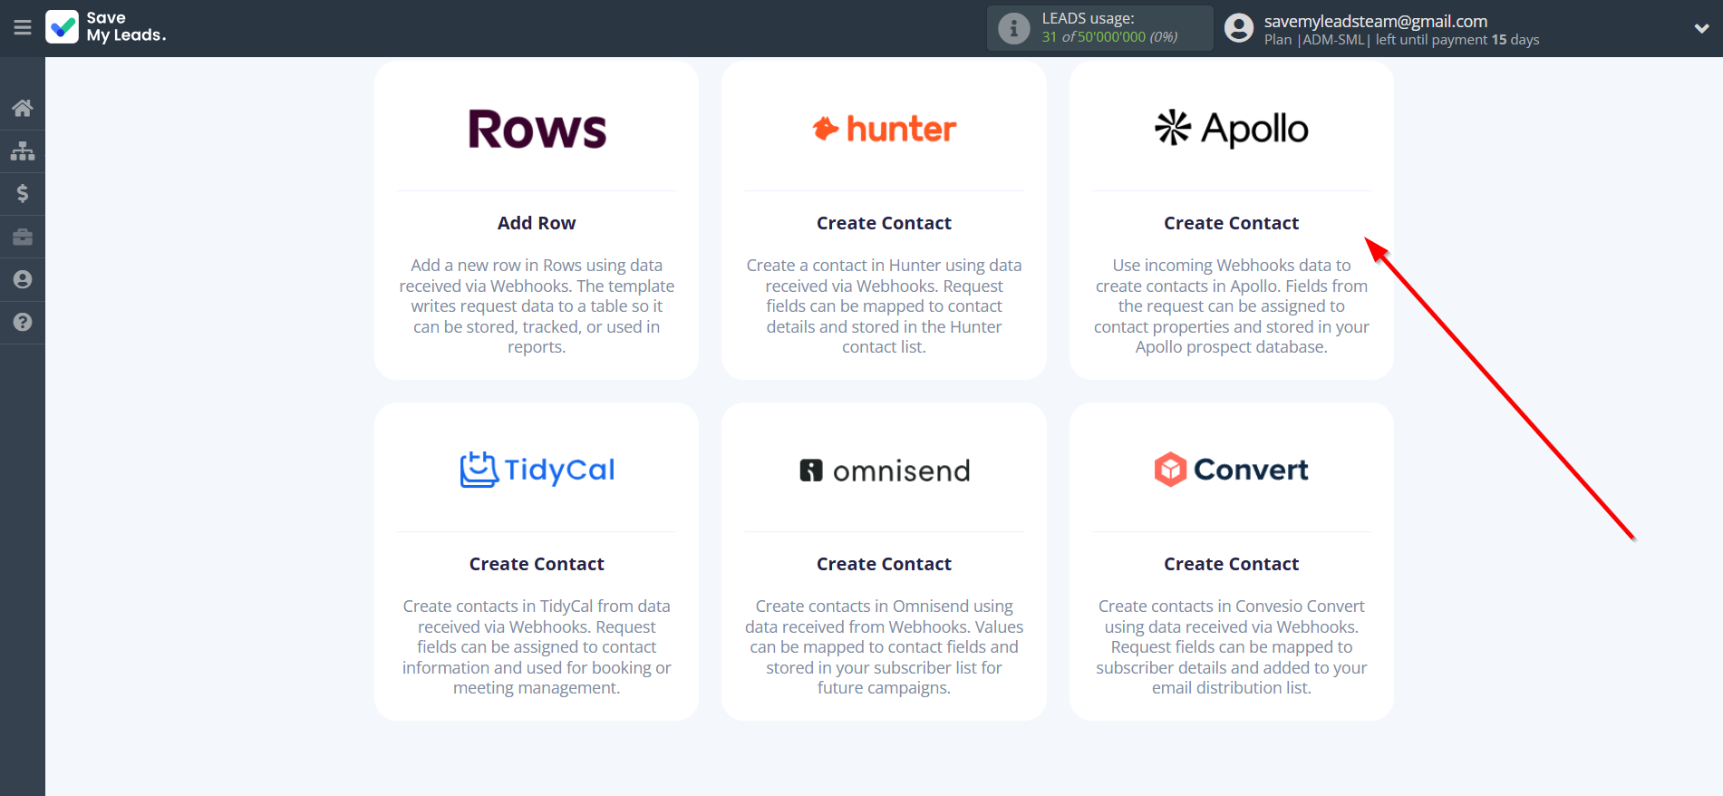Select Create Contact under omnisend
Screen dimensions: 1723x796
point(884,564)
